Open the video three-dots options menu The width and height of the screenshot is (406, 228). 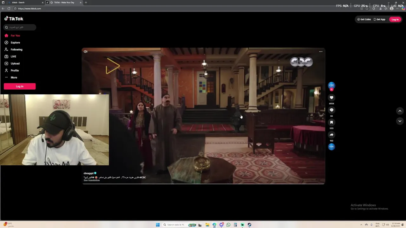pyautogui.click(x=321, y=52)
